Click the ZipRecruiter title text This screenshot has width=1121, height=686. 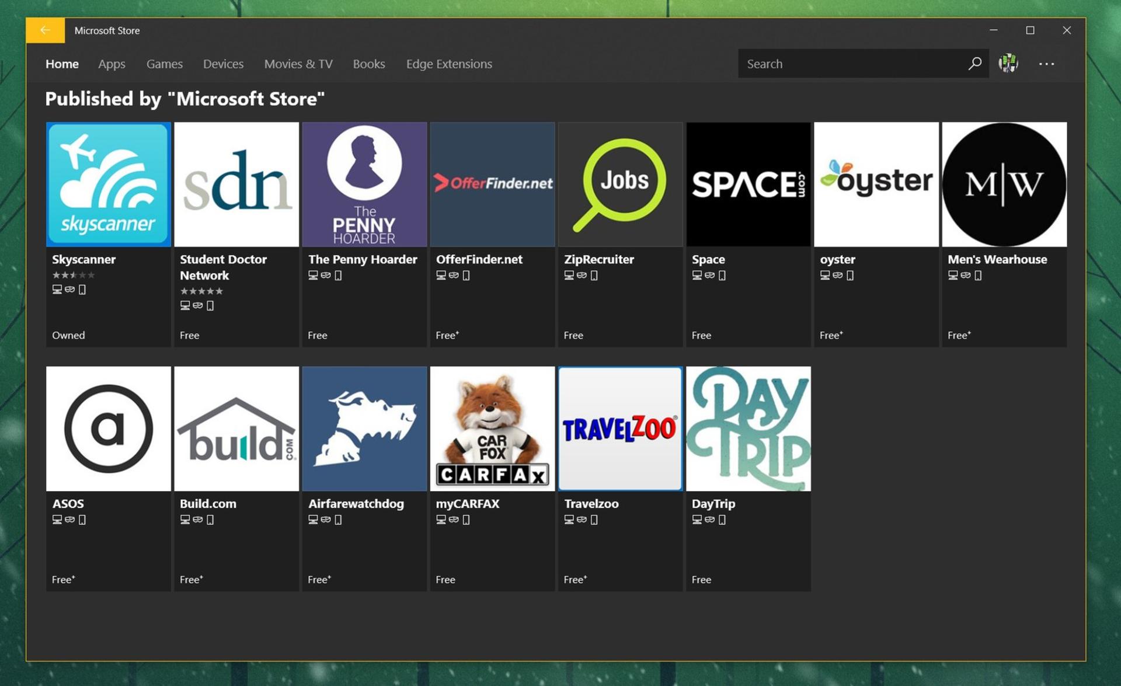tap(599, 259)
